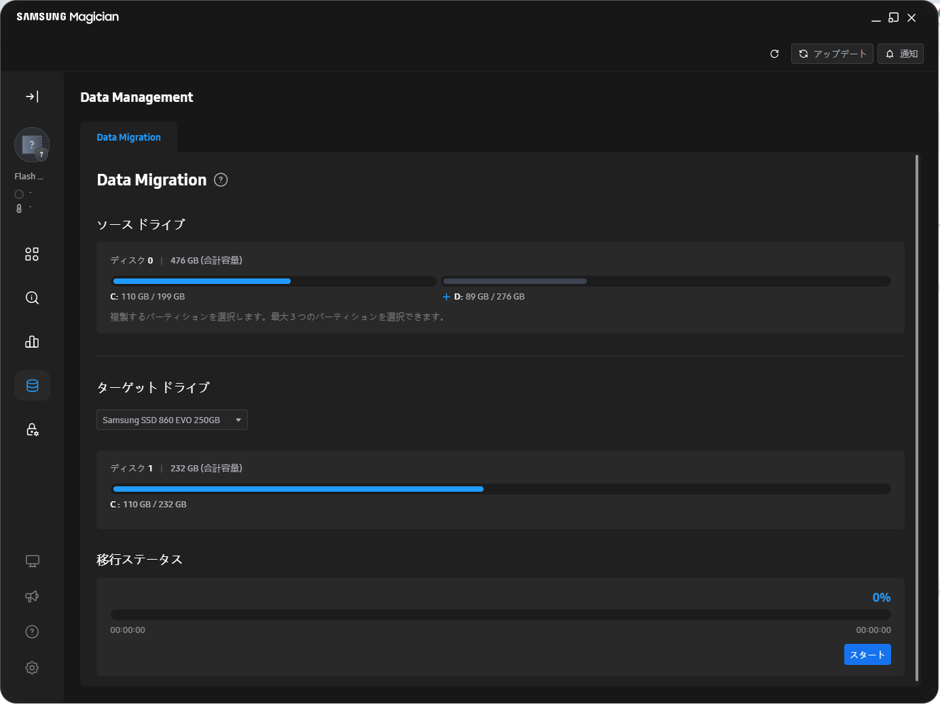
Task: Click the ディスク 0 heading
Action: pos(132,260)
